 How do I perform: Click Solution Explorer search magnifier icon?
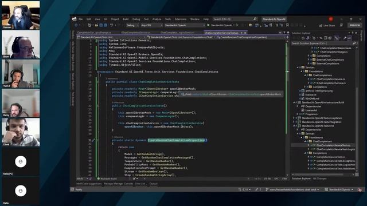click(354, 43)
